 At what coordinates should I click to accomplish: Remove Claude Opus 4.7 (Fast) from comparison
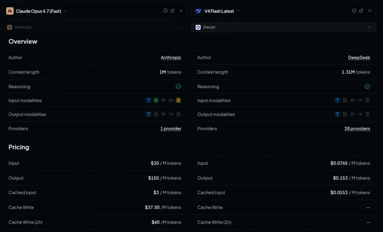pyautogui.click(x=181, y=11)
